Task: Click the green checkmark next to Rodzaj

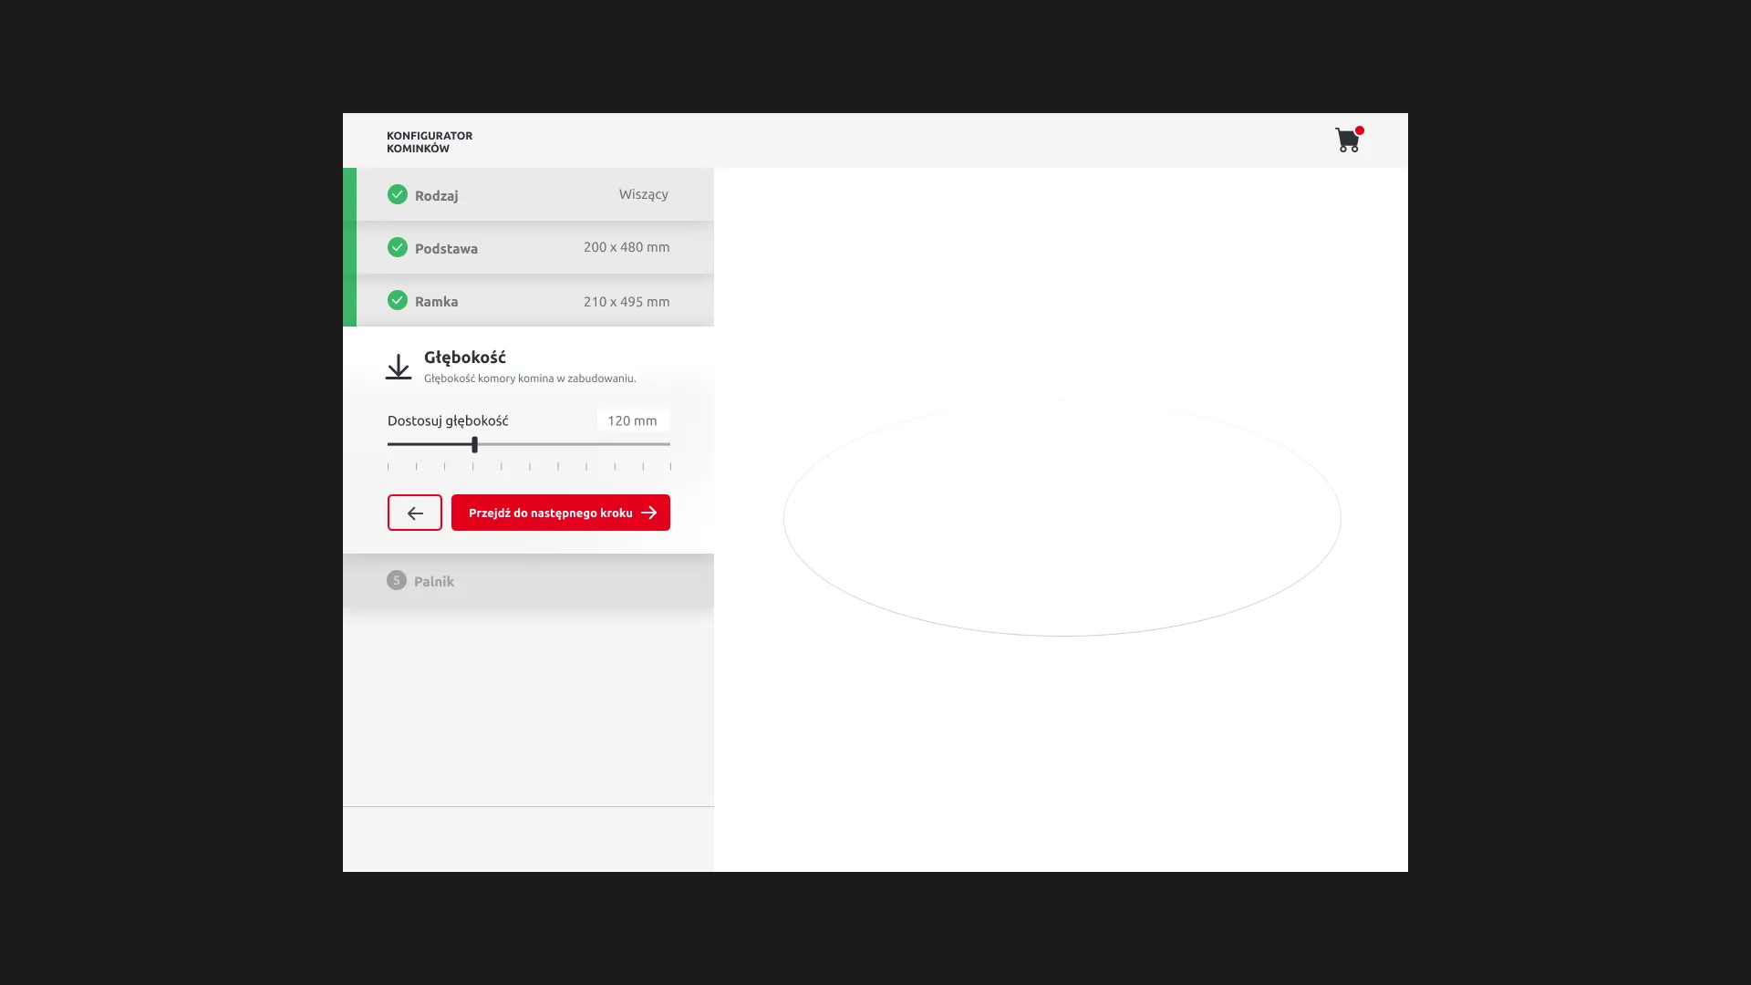Action: (x=398, y=194)
